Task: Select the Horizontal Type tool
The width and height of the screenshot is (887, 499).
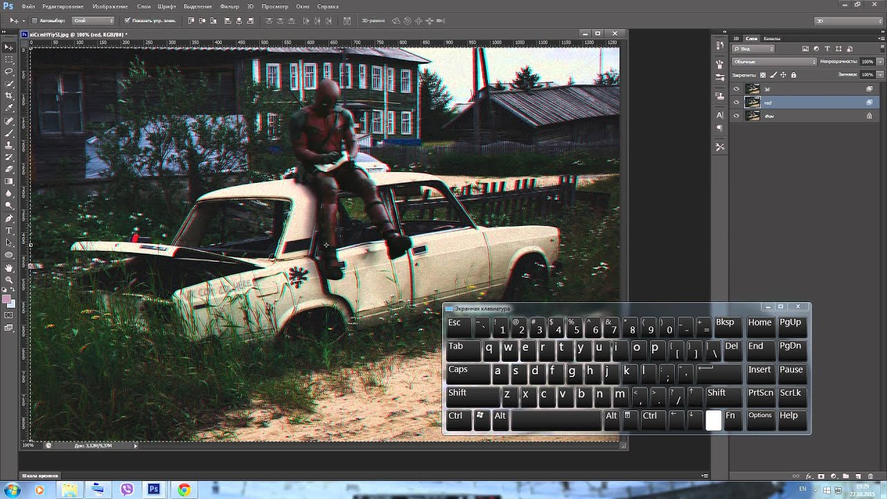Action: point(9,230)
